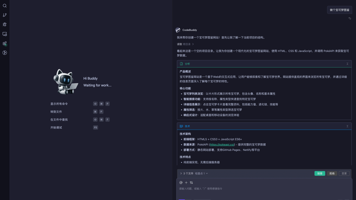Click the tools icon next to plus
356x200 pixels.
pos(191,182)
